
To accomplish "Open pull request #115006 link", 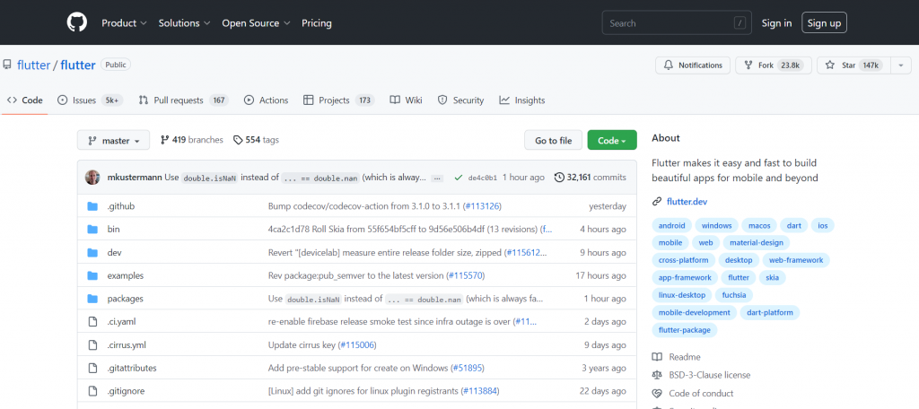I will [x=357, y=345].
